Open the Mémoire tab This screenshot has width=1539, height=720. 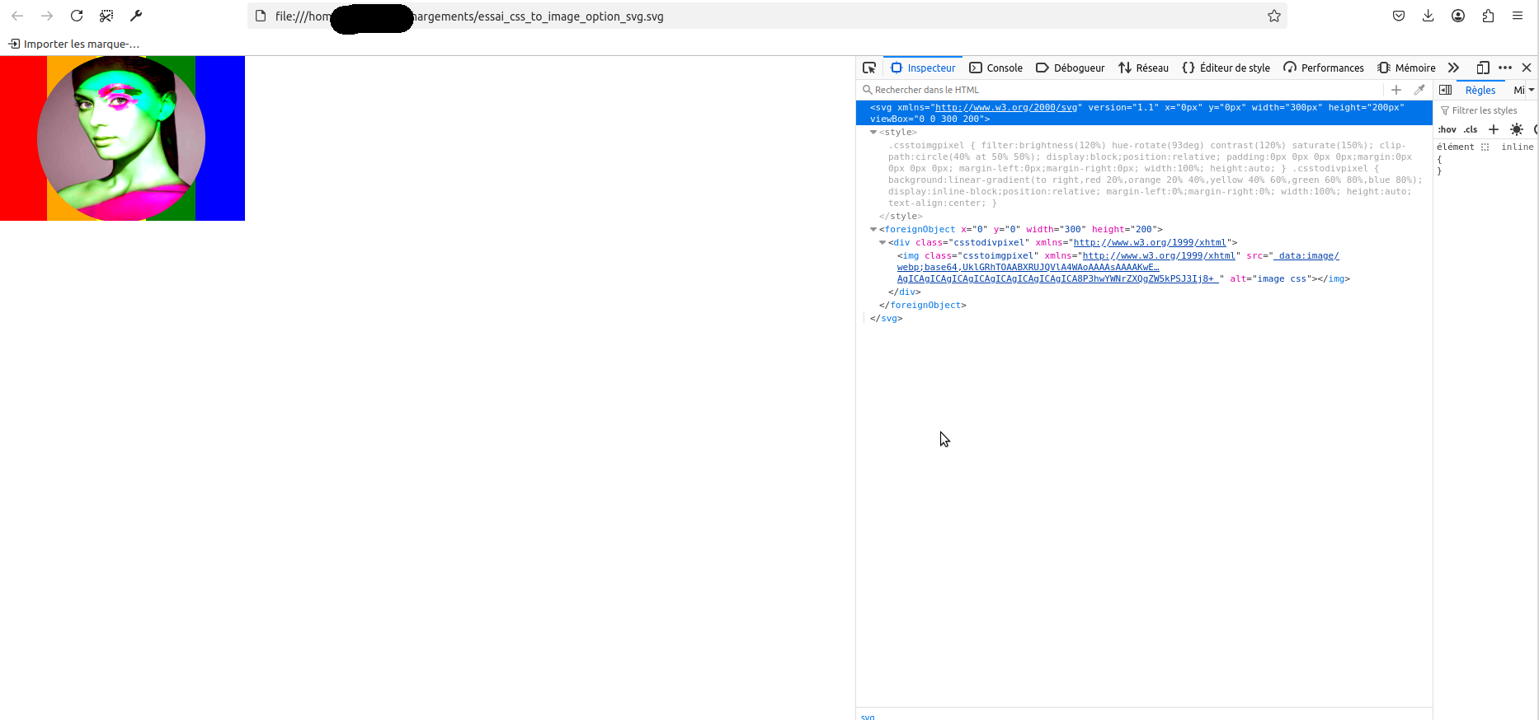1406,68
